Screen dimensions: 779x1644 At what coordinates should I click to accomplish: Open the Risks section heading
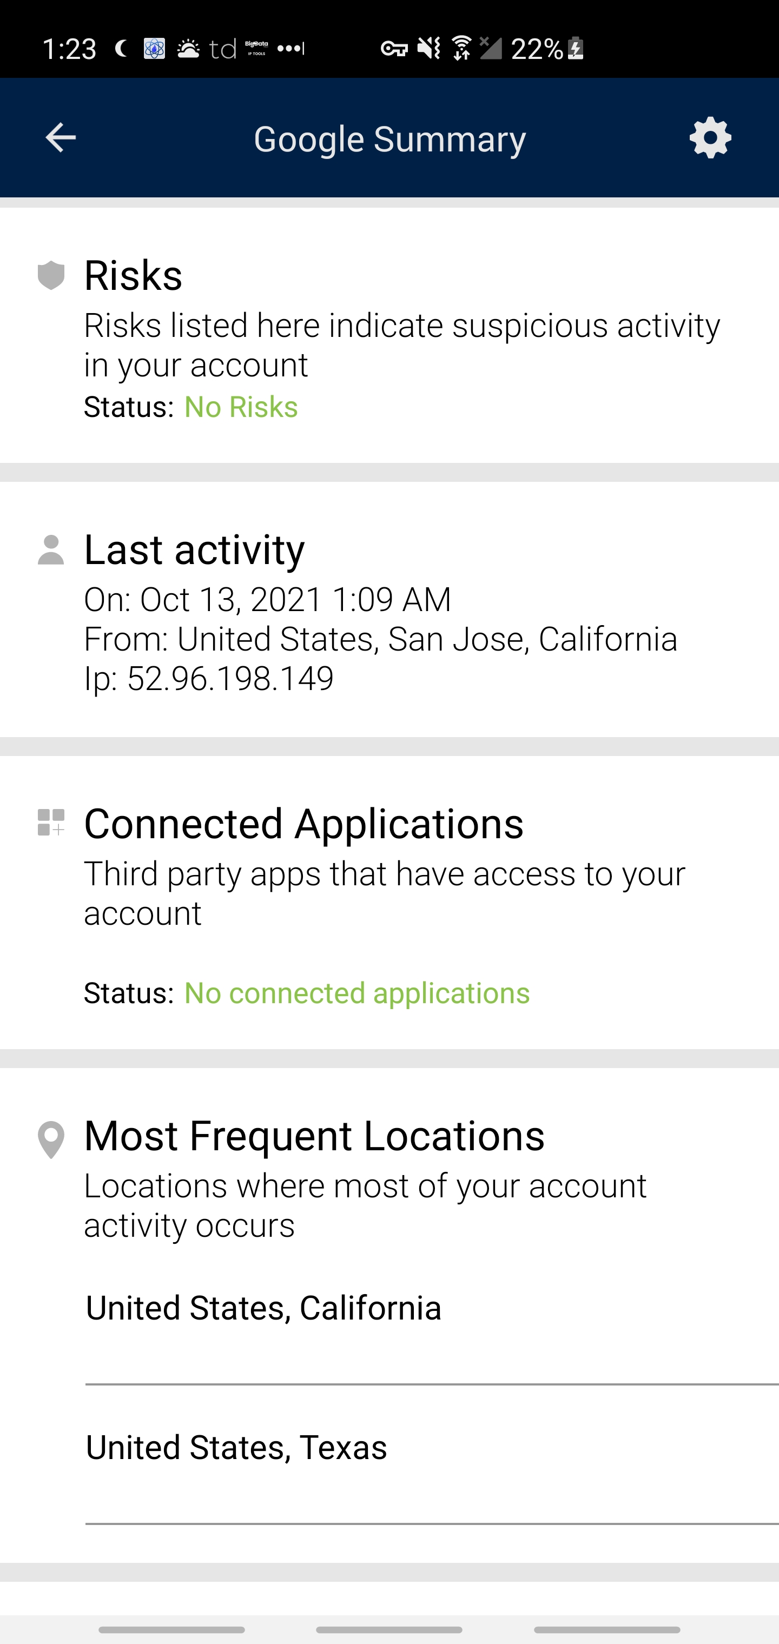coord(134,276)
